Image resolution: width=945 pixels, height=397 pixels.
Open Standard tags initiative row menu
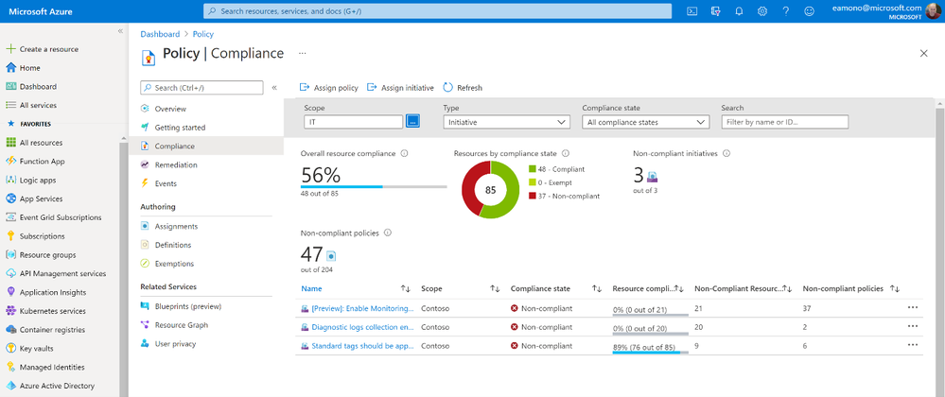[x=913, y=345]
